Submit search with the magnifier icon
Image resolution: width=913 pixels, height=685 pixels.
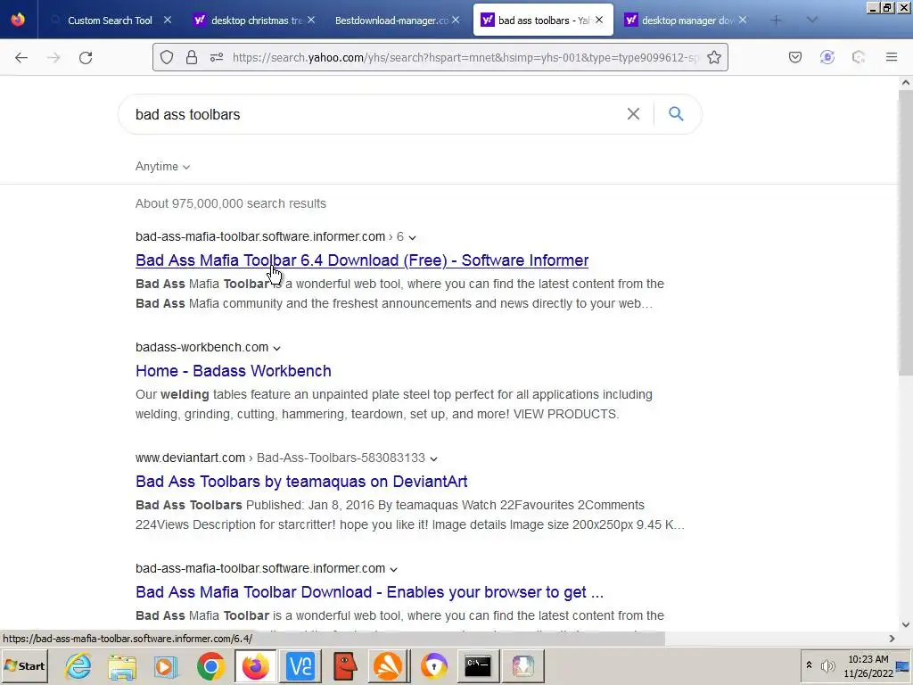coord(676,113)
